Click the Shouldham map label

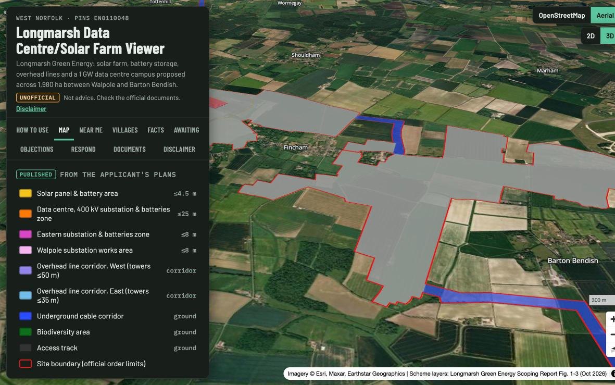tap(306, 55)
